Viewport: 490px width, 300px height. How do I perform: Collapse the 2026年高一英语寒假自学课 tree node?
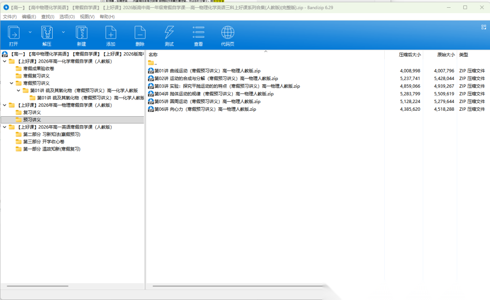pyautogui.click(x=5, y=127)
